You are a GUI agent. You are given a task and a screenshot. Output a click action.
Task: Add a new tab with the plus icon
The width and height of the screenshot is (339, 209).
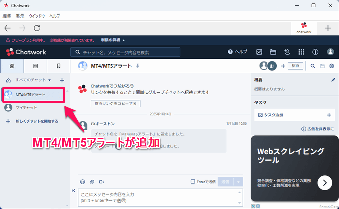(328, 28)
